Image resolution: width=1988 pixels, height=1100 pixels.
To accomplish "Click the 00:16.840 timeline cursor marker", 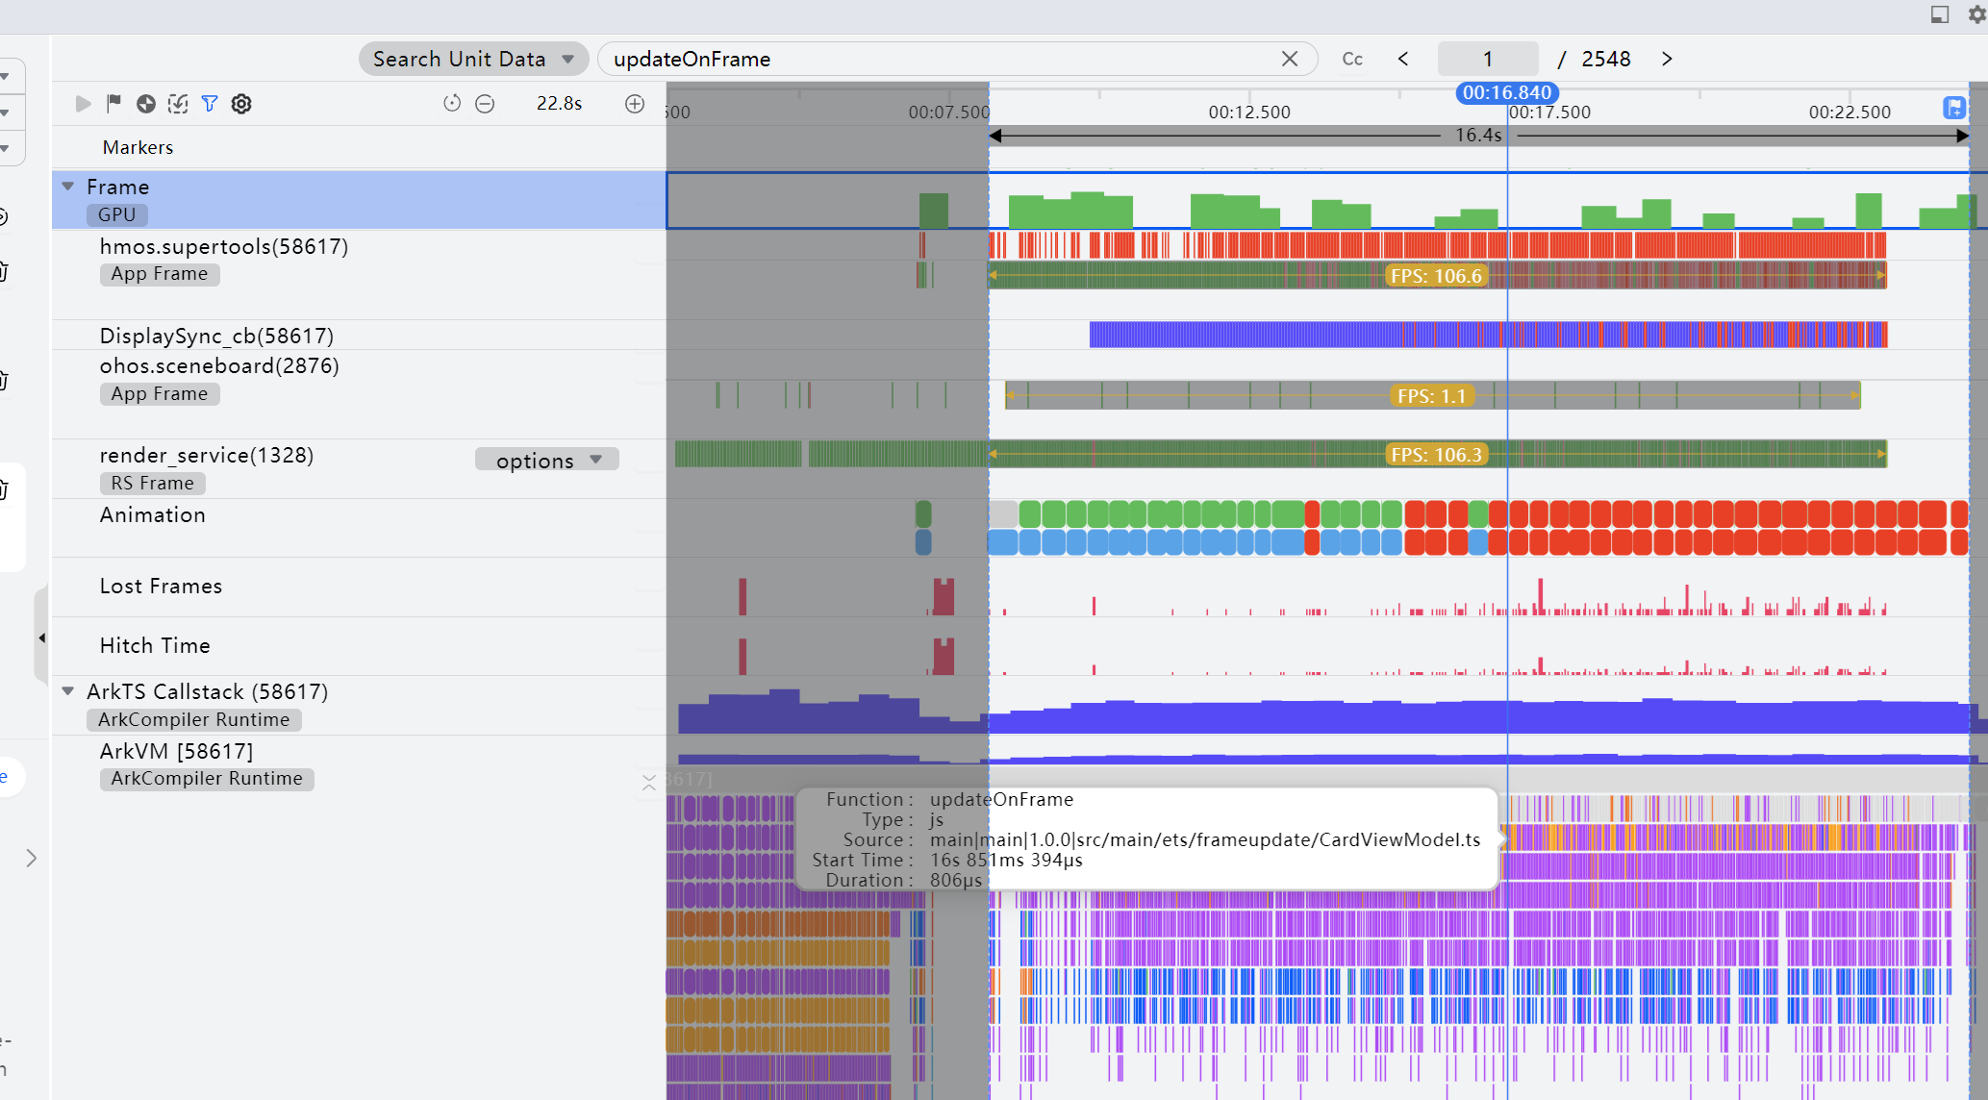I will [x=1507, y=92].
